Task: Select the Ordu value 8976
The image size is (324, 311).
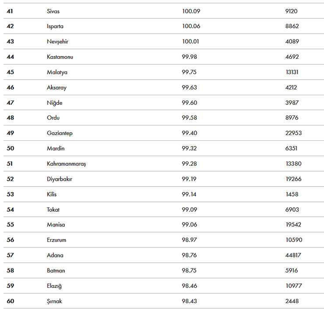Action: (292, 118)
